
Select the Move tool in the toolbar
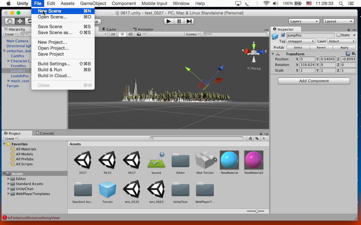[20, 21]
